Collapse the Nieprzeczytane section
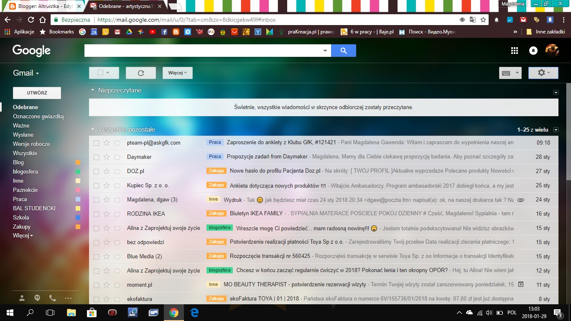 click(x=92, y=90)
